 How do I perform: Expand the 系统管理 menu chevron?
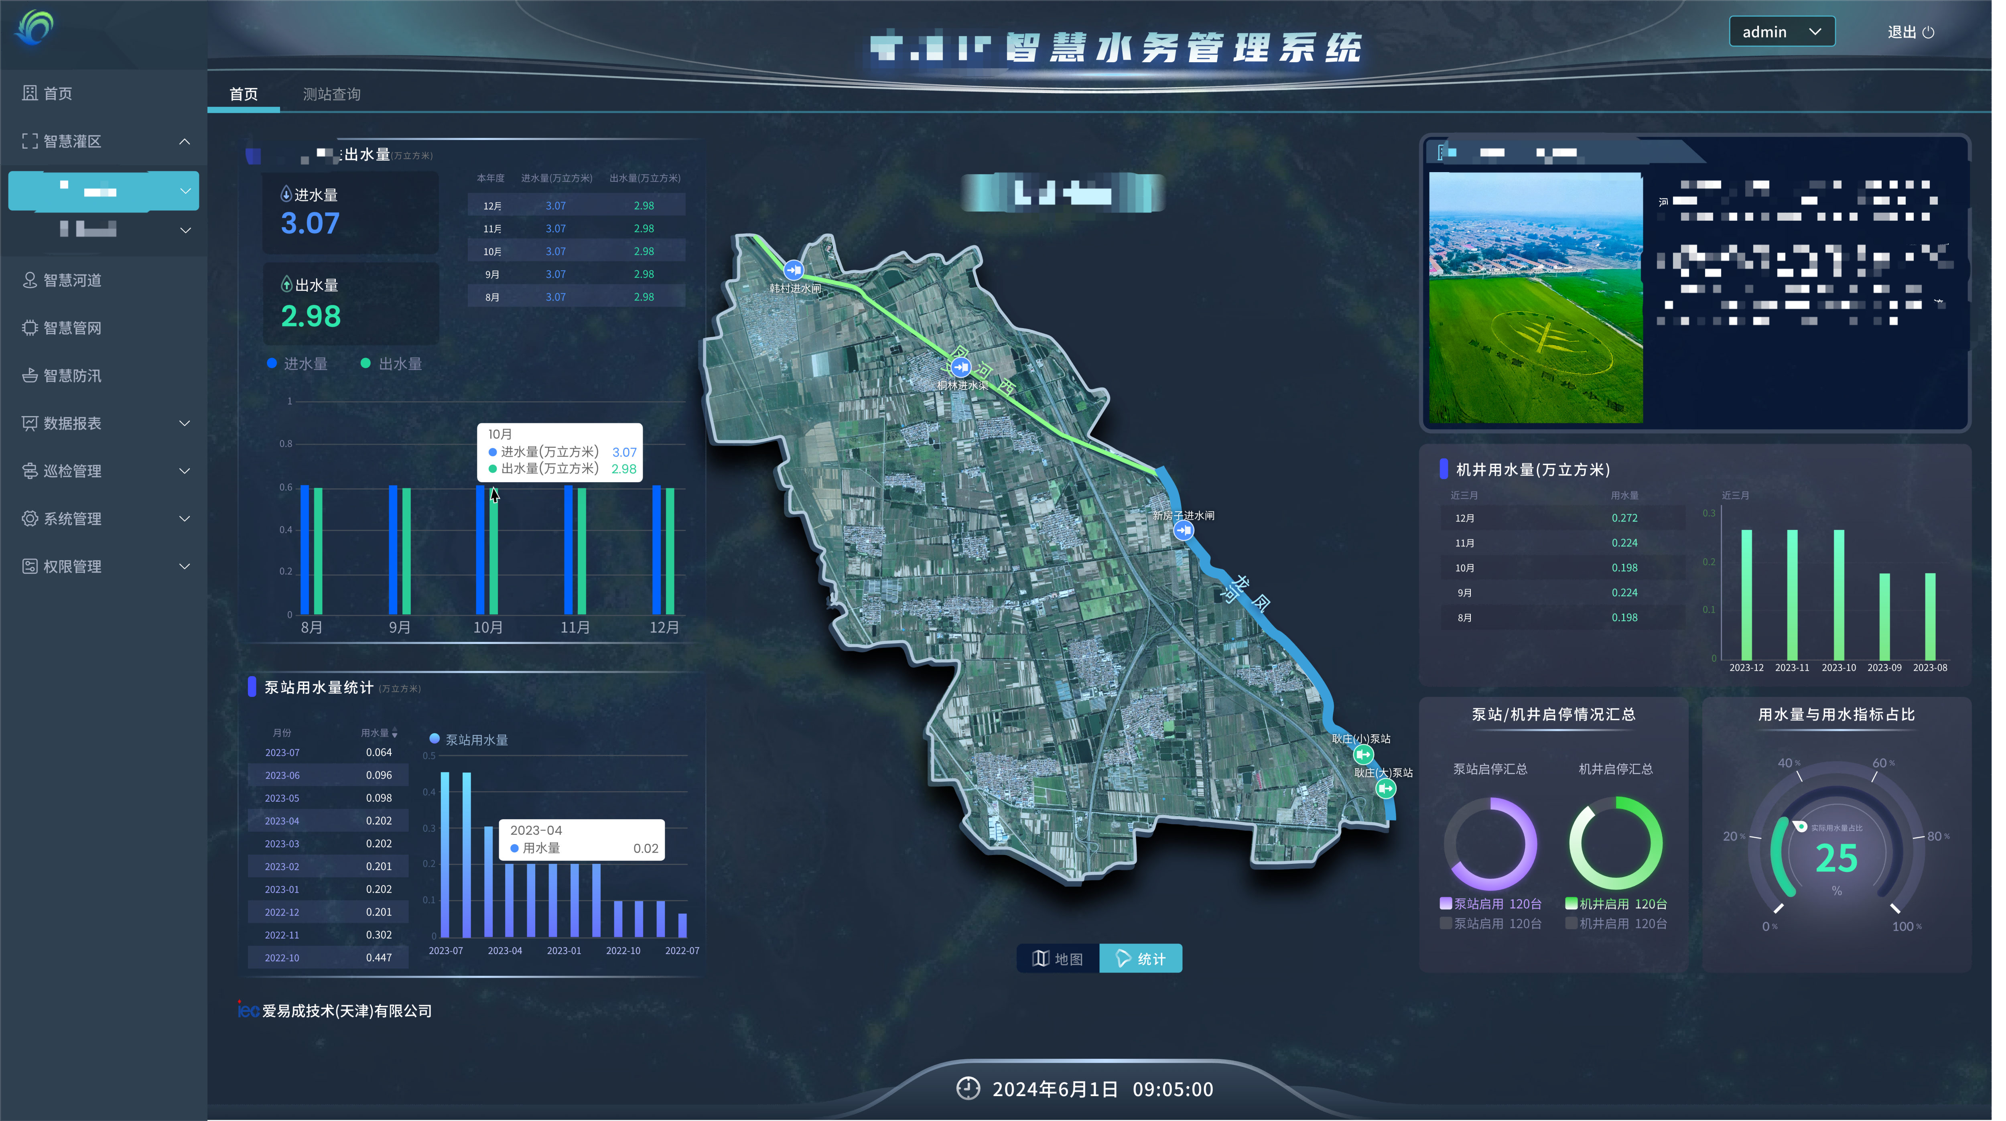coord(185,519)
